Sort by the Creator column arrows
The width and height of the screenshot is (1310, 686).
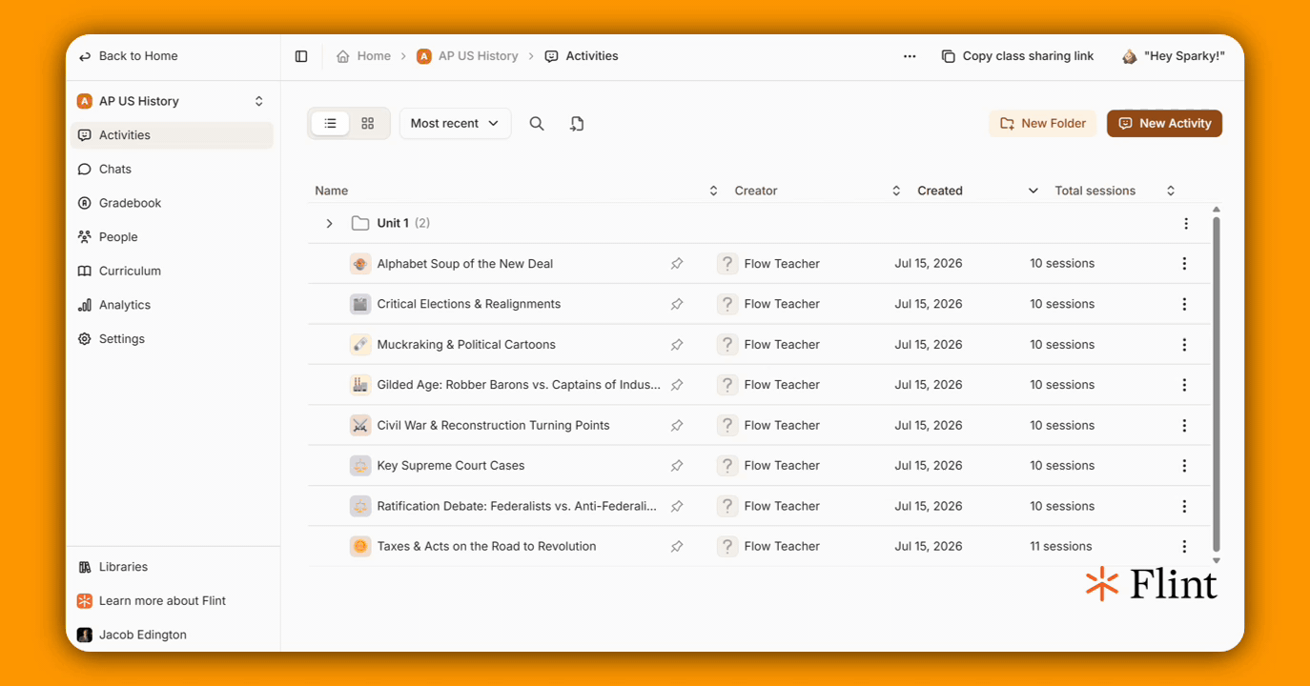tap(896, 191)
